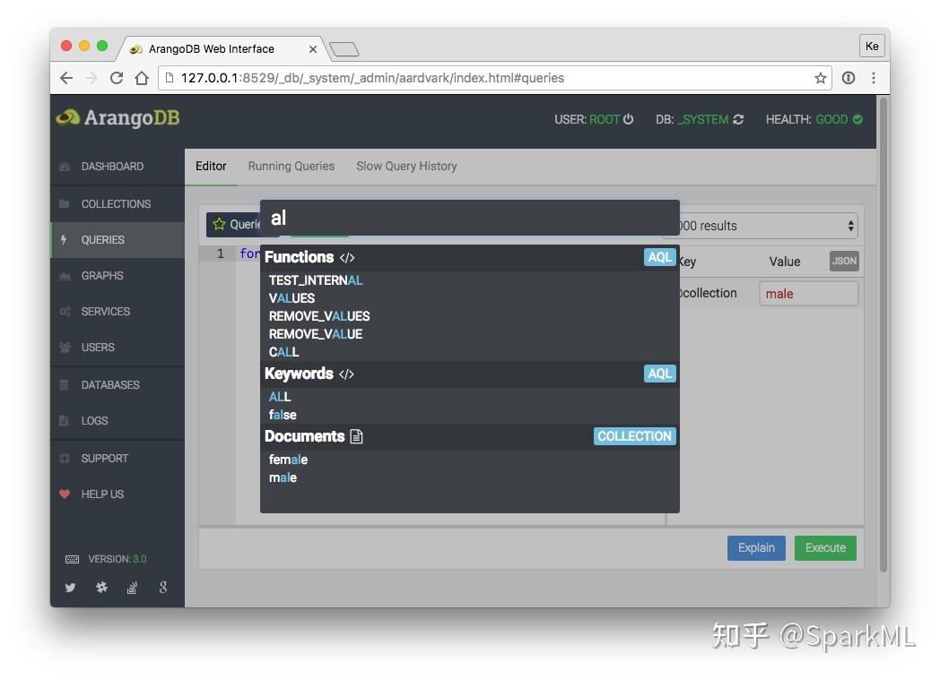Click the Twitter icon in sidebar footer
940x679 pixels.
tap(70, 588)
